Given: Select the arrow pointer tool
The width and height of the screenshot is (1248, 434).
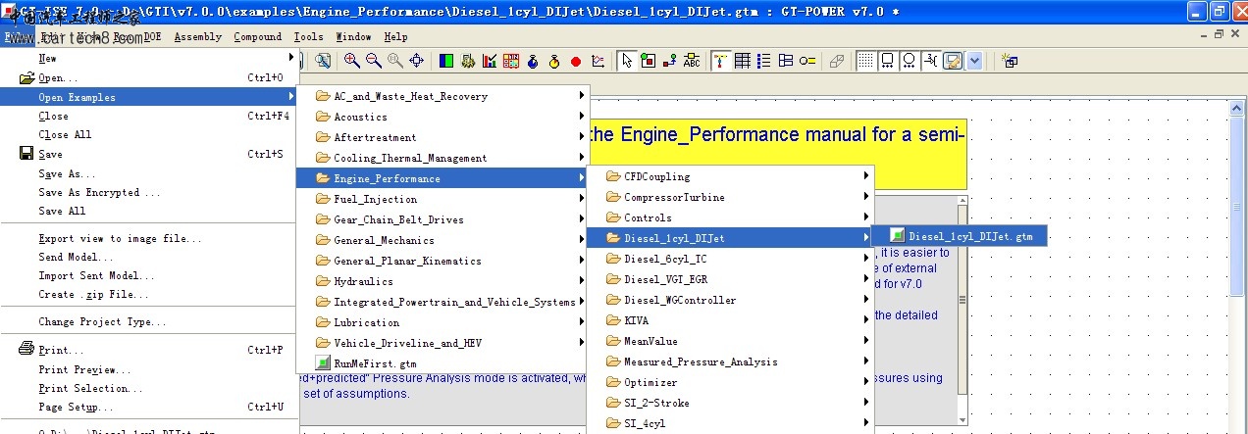Looking at the screenshot, I should pos(626,61).
